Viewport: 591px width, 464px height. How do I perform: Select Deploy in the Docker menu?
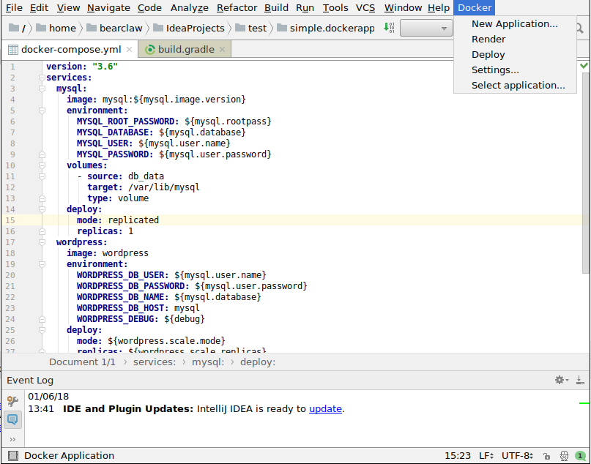515,55
